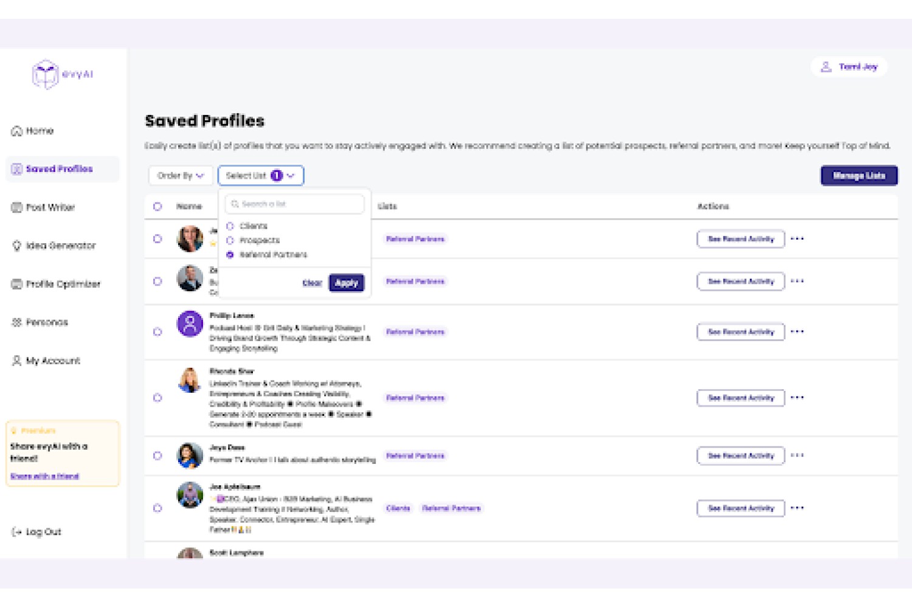This screenshot has width=912, height=608.
Task: Select the Clients radio option
Action: tap(230, 226)
